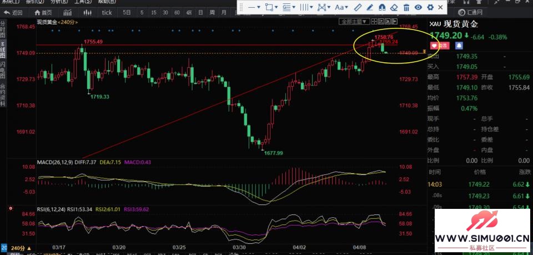This screenshot has width=533, height=255.
Task: Switch to the tick chart tab
Action: coord(107,12)
